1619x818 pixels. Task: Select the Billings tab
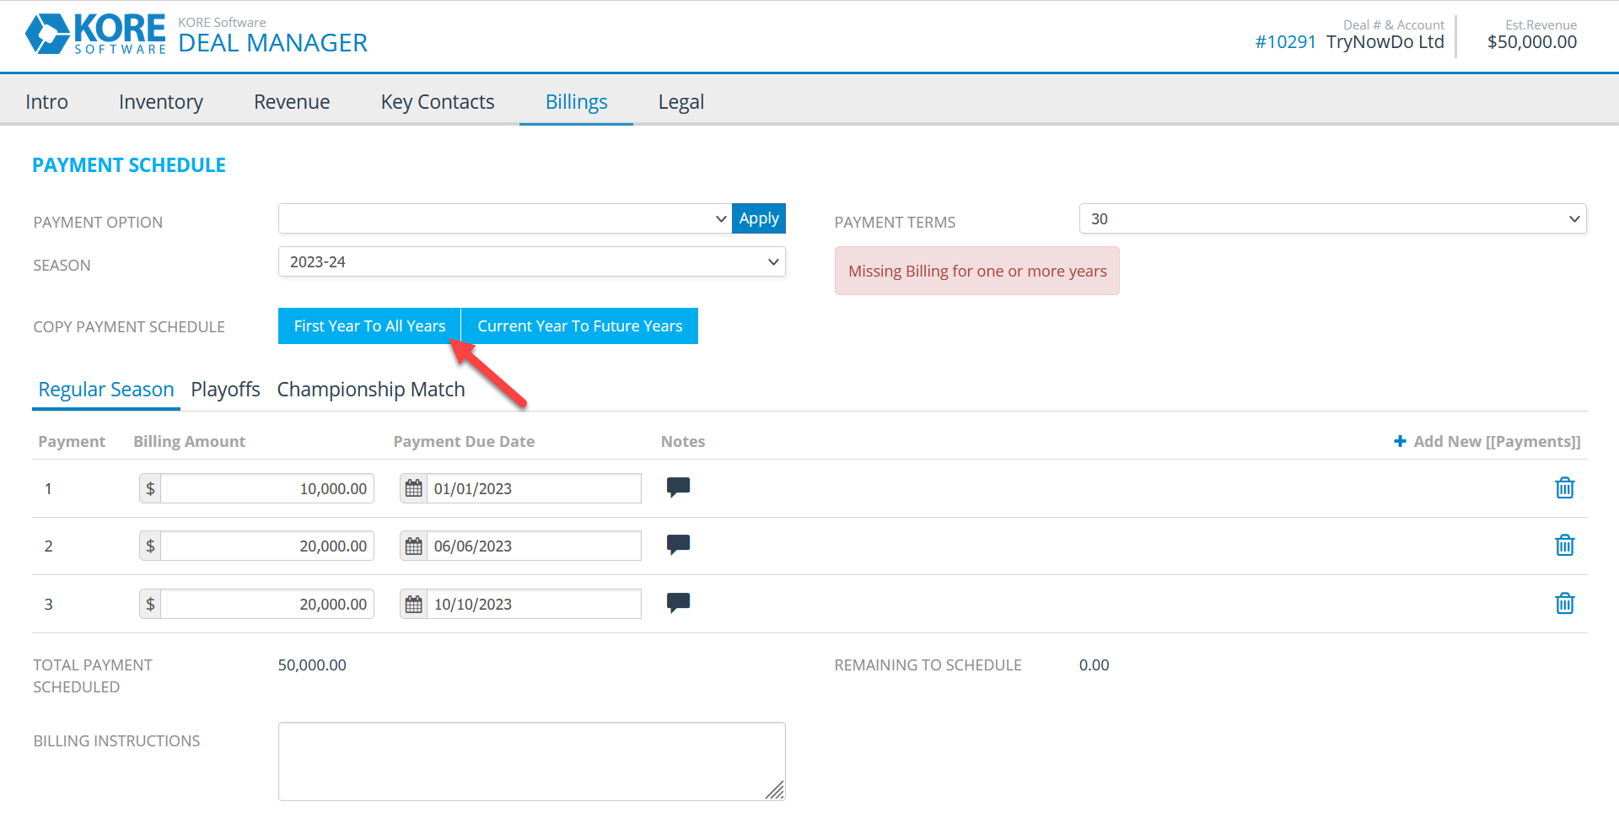coord(577,102)
